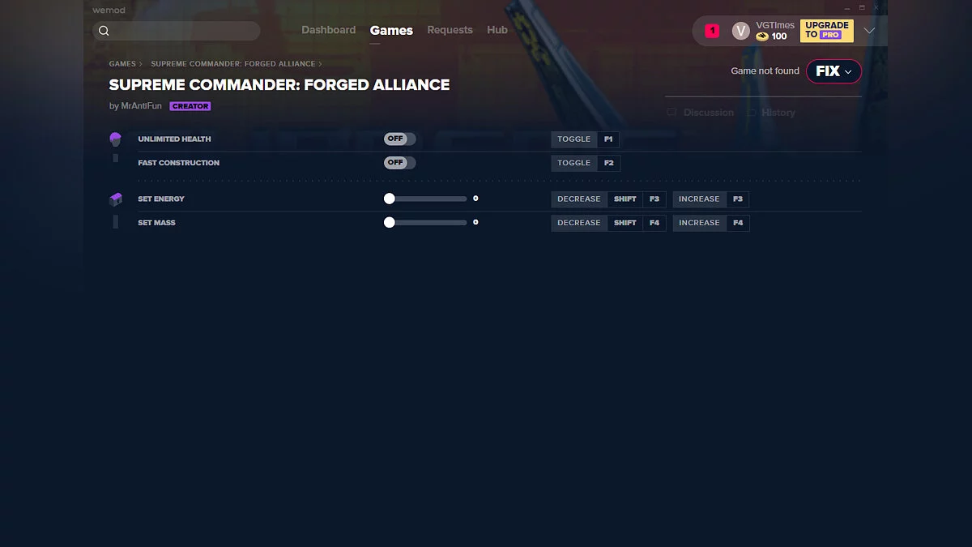This screenshot has width=972, height=547.
Task: Click the VGTimes user avatar
Action: tap(740, 31)
